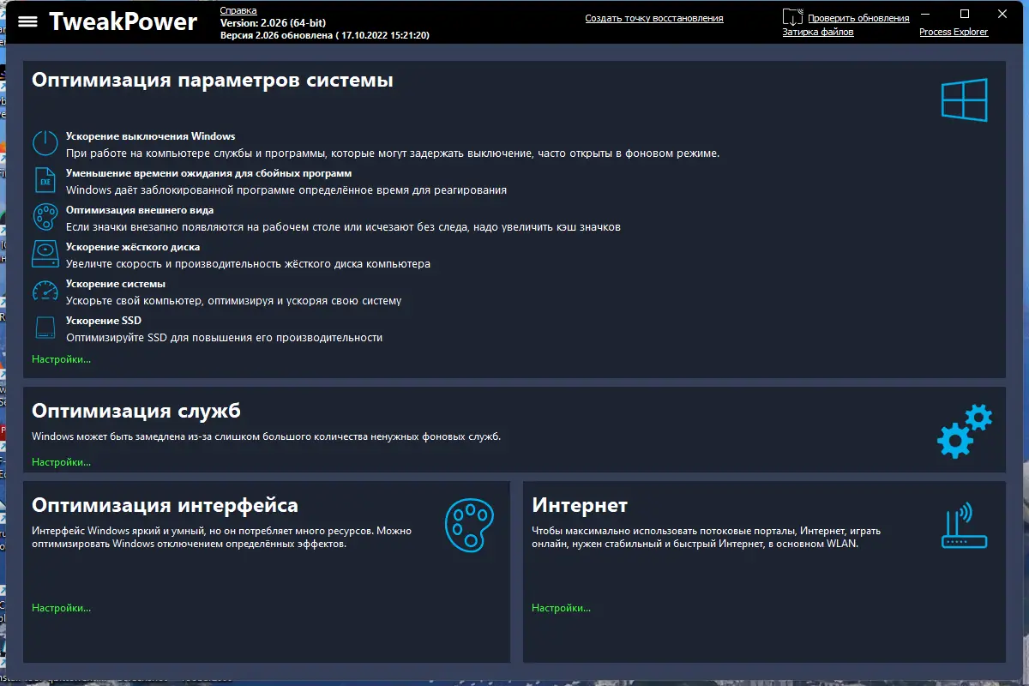
Task: Close the TweakPower window
Action: 1002,14
